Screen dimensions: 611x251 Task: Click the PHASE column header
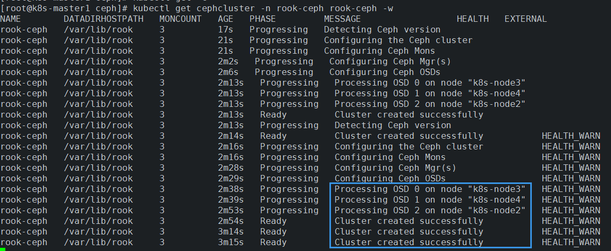coord(262,19)
